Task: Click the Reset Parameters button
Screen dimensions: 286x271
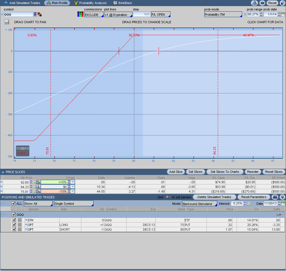Action: [254, 197]
